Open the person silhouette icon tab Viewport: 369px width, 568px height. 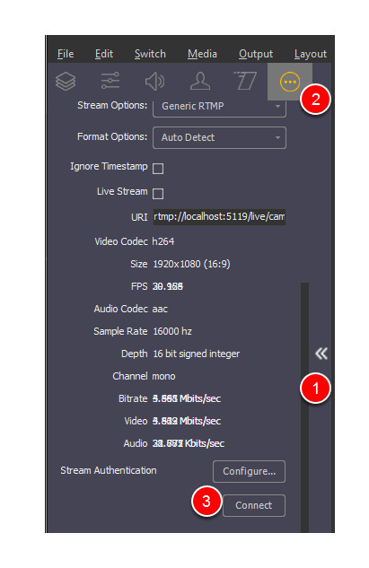(200, 81)
